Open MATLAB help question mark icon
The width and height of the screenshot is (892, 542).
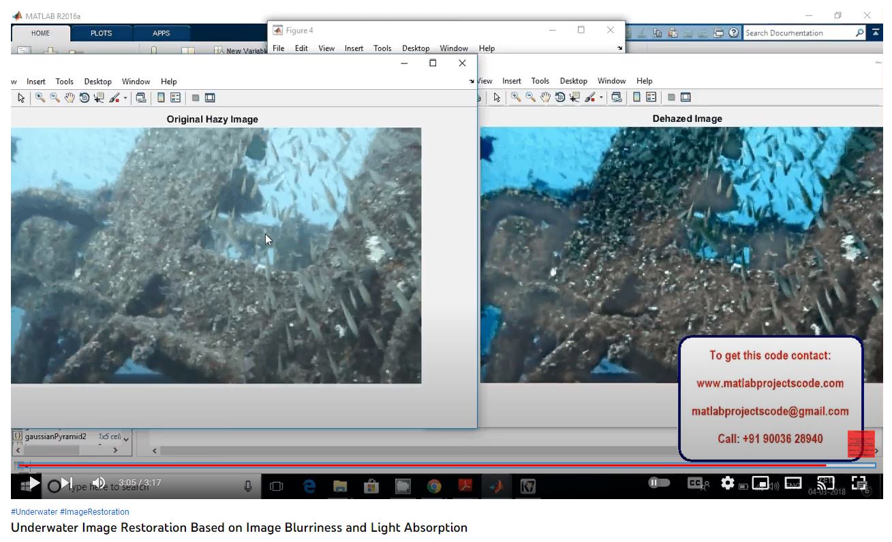734,33
